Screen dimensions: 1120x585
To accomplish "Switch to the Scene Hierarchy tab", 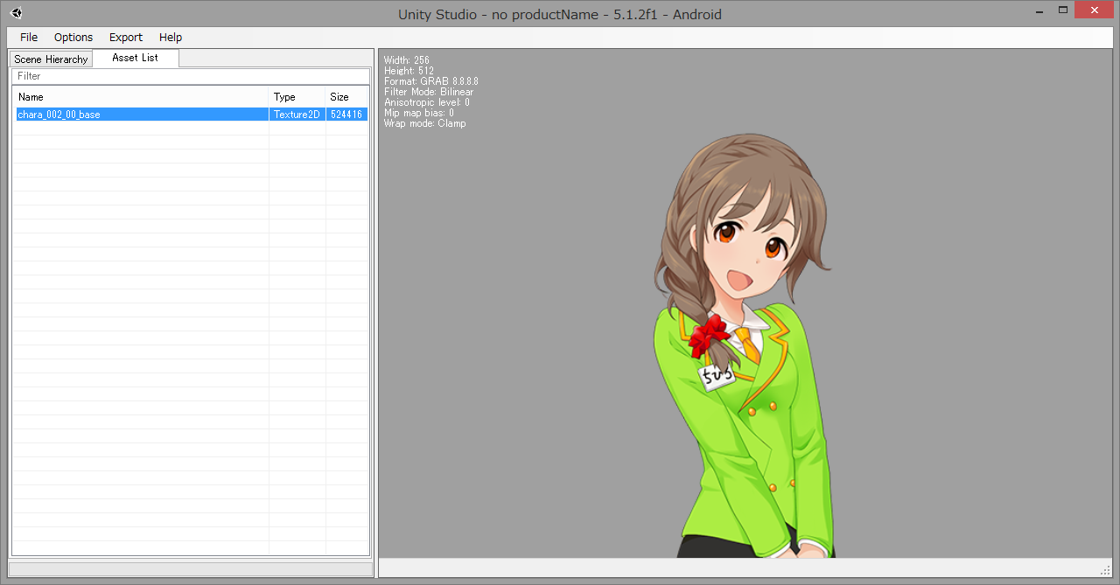I will coord(51,59).
